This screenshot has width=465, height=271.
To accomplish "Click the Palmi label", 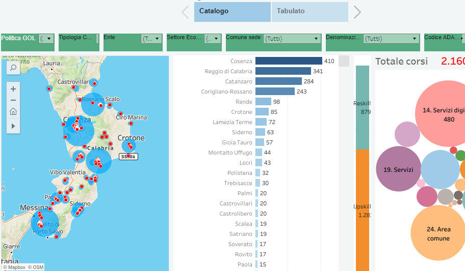I will [x=245, y=193].
